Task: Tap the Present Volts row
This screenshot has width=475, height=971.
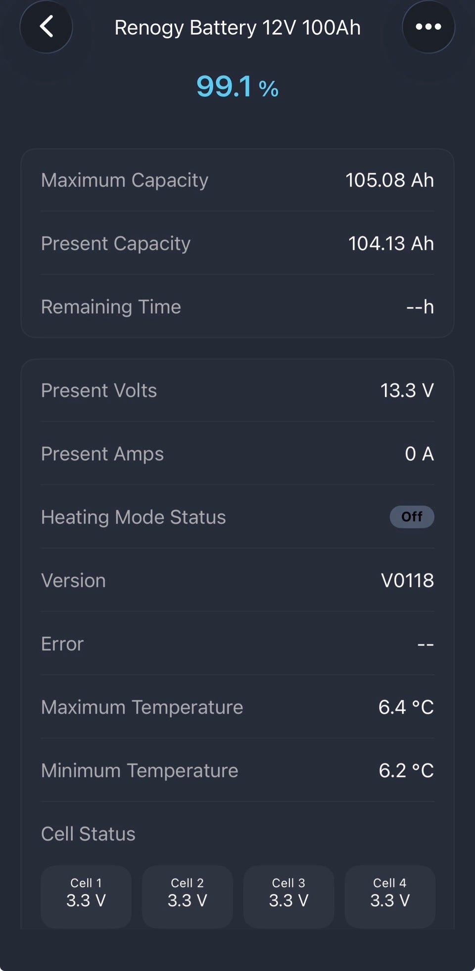Action: [x=237, y=390]
